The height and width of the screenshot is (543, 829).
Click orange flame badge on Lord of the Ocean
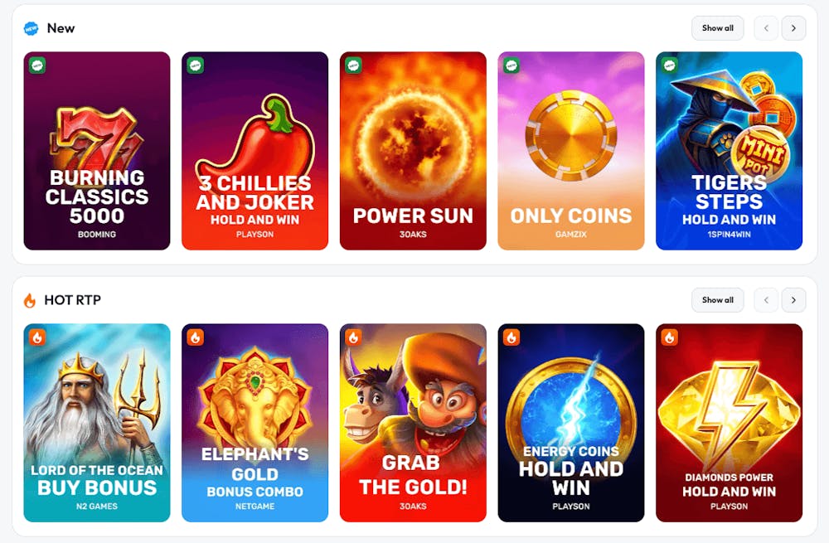point(37,337)
